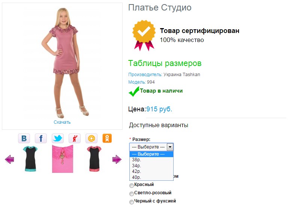Select Черный с фуксией radio option

[132, 202]
